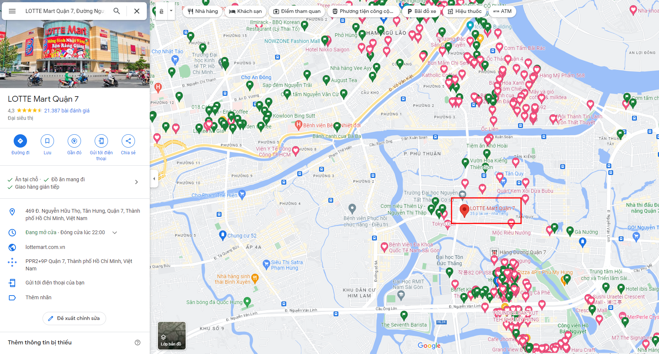
Task: Filter map by ATM
Action: 502,11
